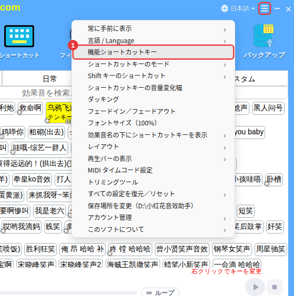Expand 効果音名の下にショートカットキーを表示 submenu
The width and height of the screenshot is (294, 296).
[153, 135]
